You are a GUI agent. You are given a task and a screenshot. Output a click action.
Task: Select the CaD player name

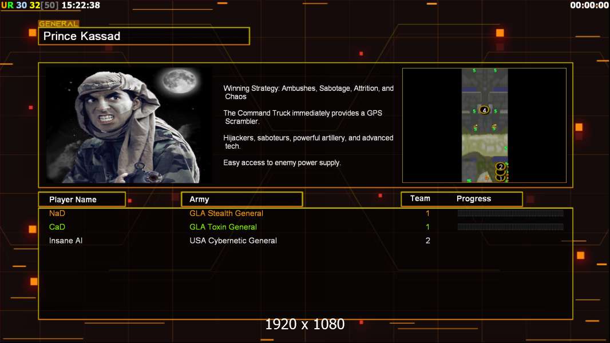pos(57,227)
